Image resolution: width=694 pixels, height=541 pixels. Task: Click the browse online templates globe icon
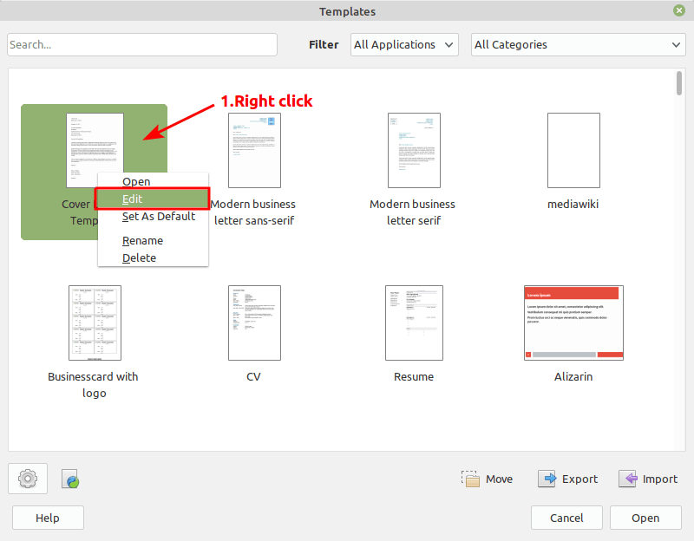71,479
